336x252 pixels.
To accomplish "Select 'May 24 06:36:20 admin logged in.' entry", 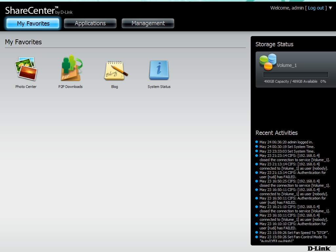I will (x=286, y=142).
